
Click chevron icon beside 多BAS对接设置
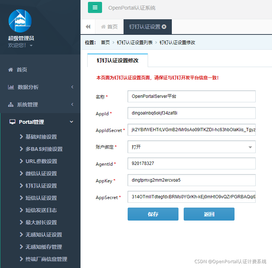21,149
